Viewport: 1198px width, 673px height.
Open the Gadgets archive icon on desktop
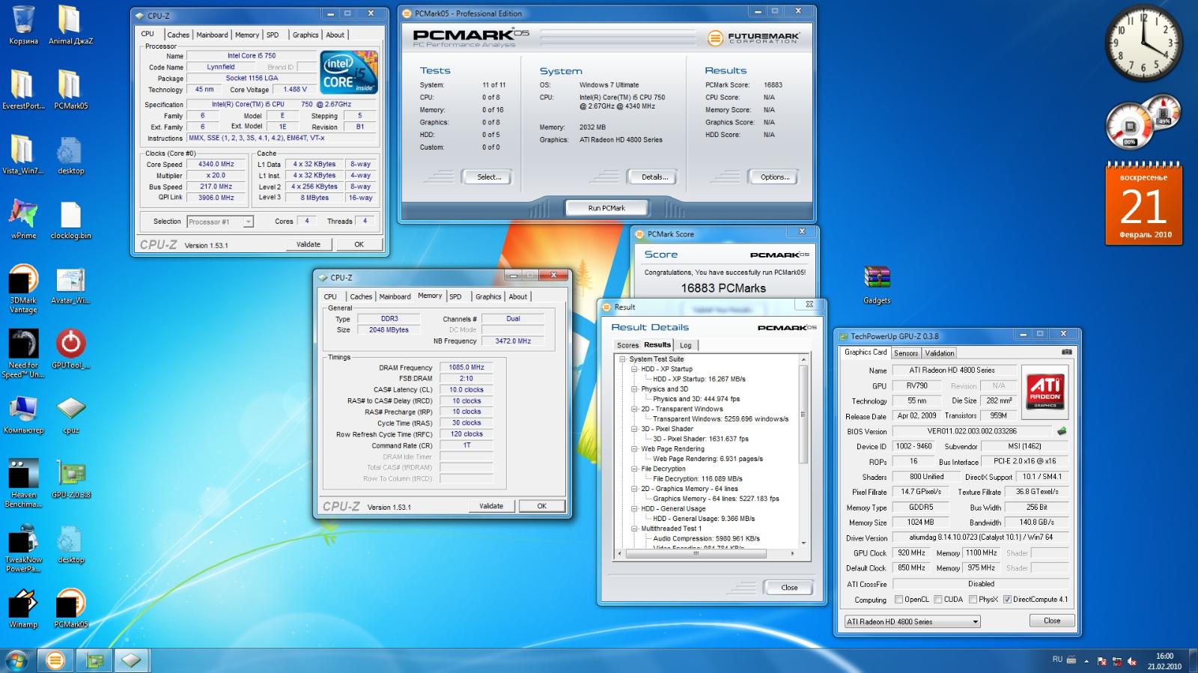pos(876,285)
